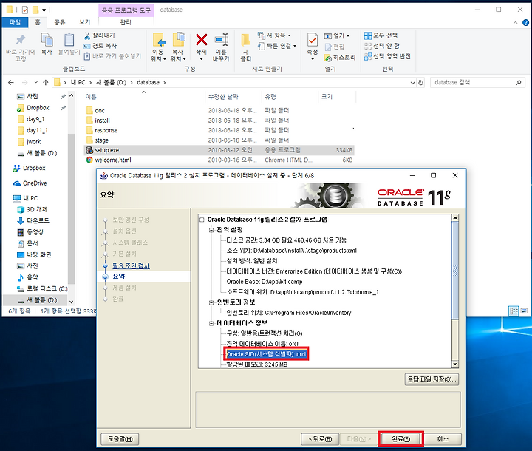Click the Refresh icon by address bar
532x451 pixels.
click(x=420, y=83)
